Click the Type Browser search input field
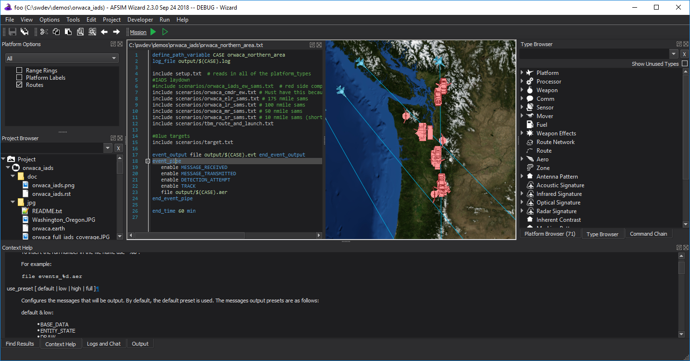 (594, 54)
